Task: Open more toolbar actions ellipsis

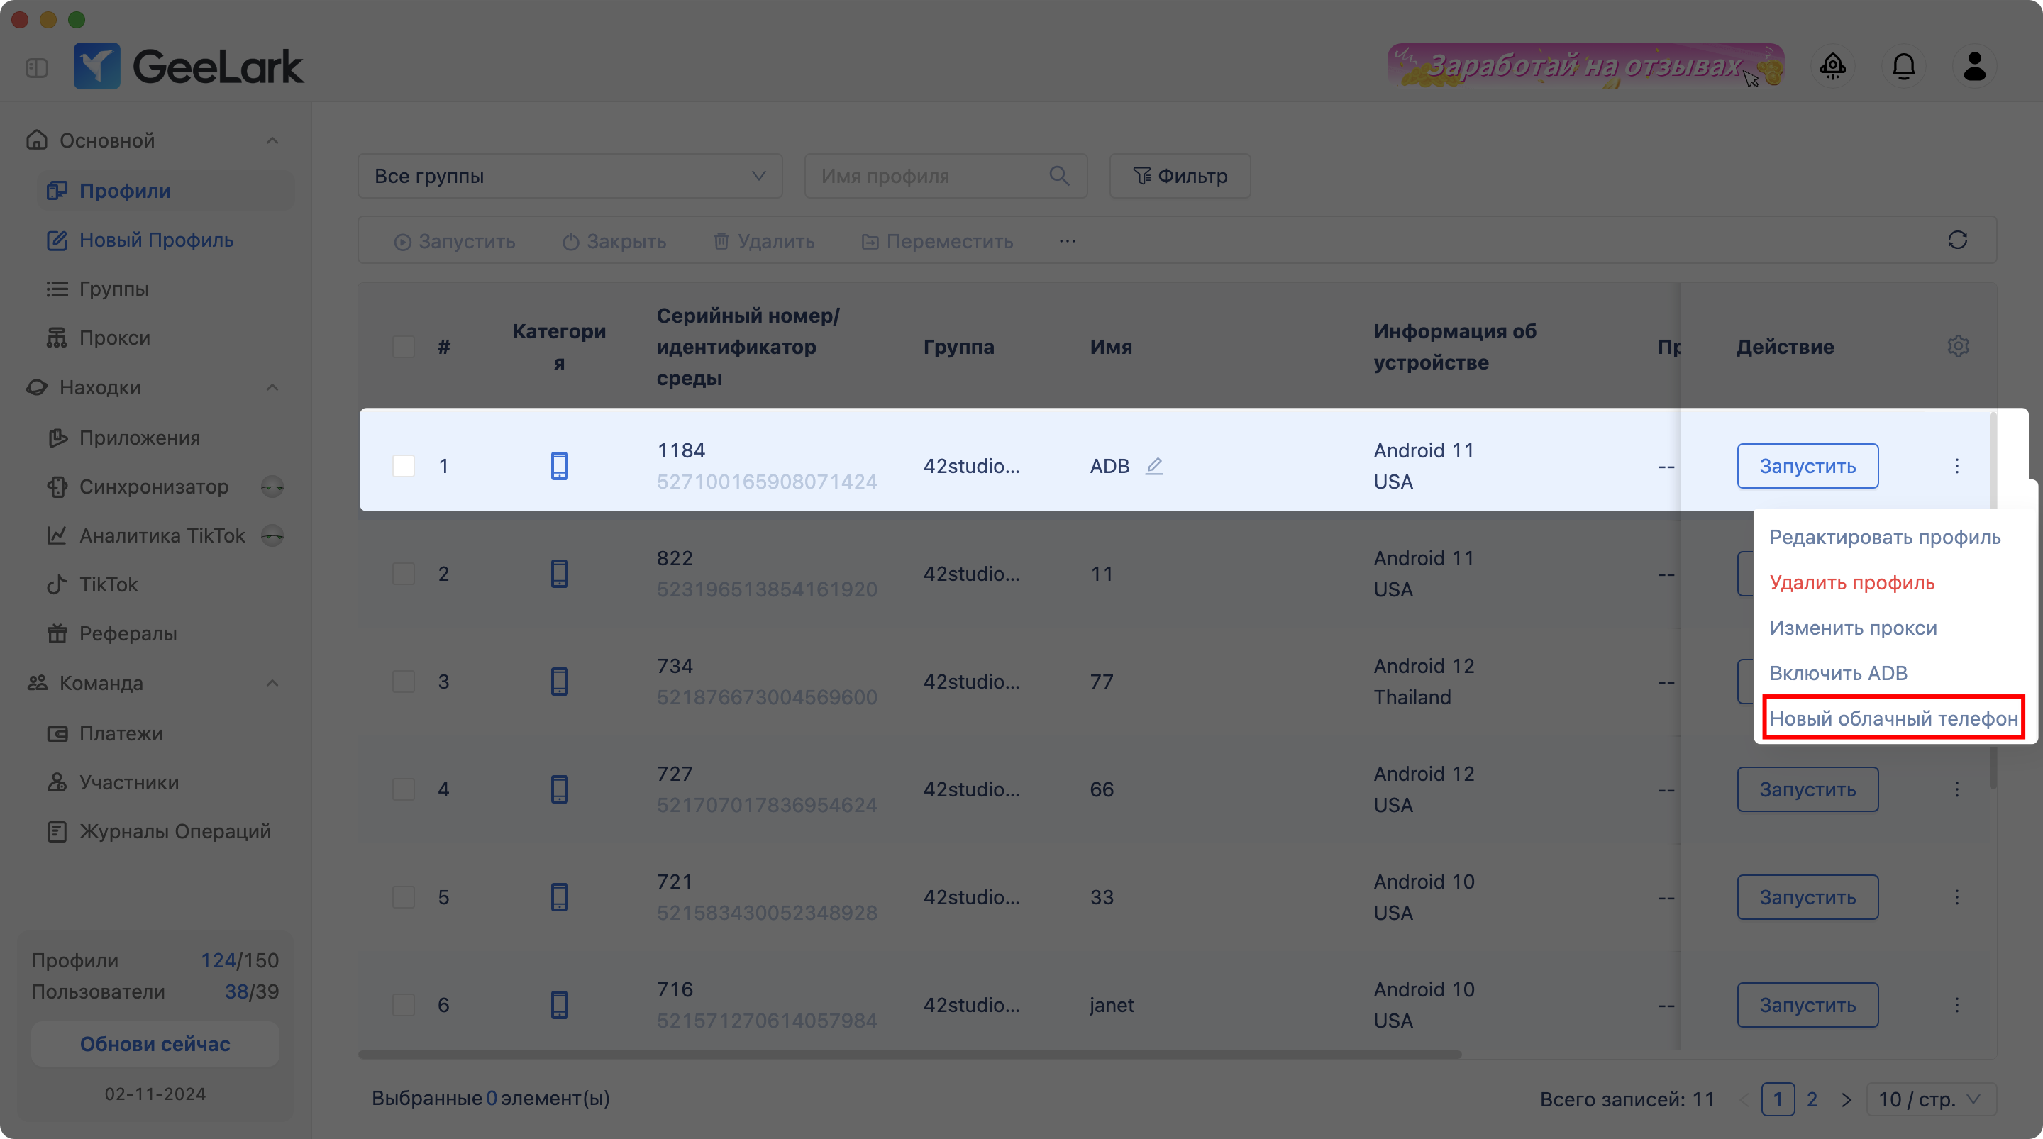Action: tap(1067, 241)
